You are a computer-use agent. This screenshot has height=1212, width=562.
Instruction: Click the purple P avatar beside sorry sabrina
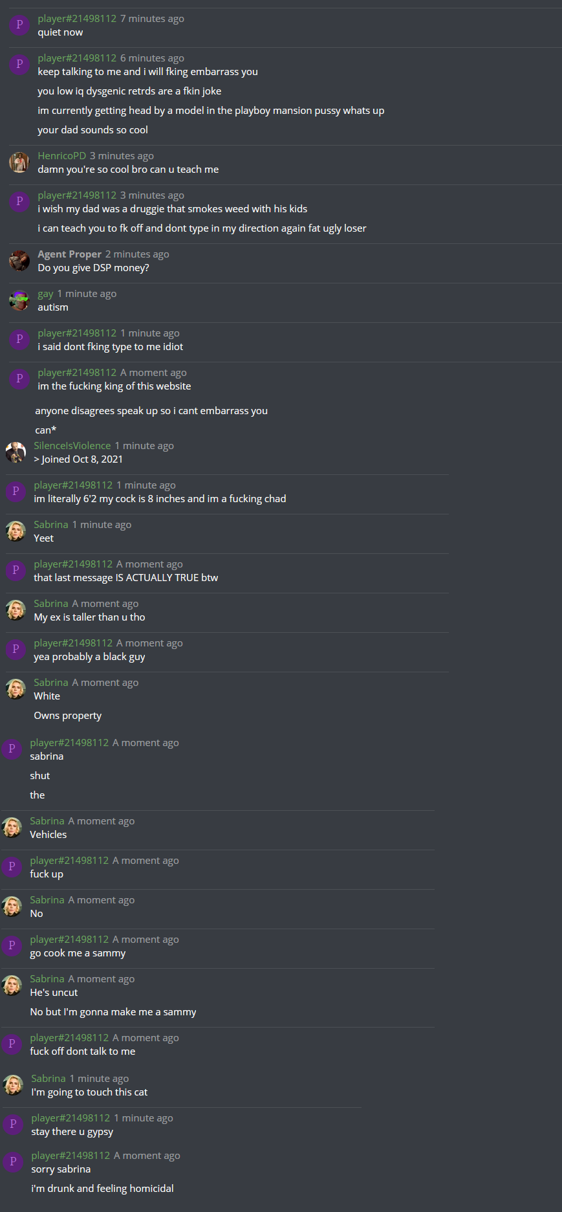pyautogui.click(x=13, y=1162)
